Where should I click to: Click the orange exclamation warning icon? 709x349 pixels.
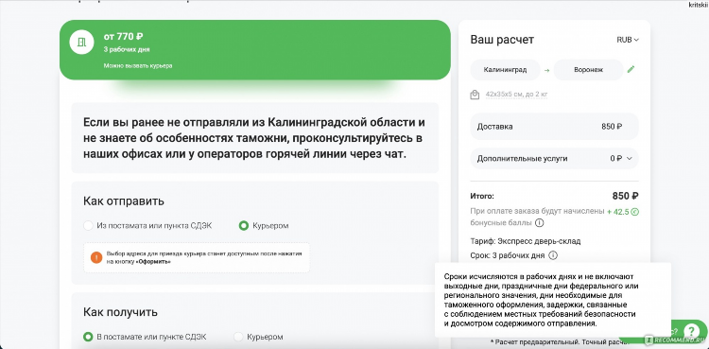[96, 257]
